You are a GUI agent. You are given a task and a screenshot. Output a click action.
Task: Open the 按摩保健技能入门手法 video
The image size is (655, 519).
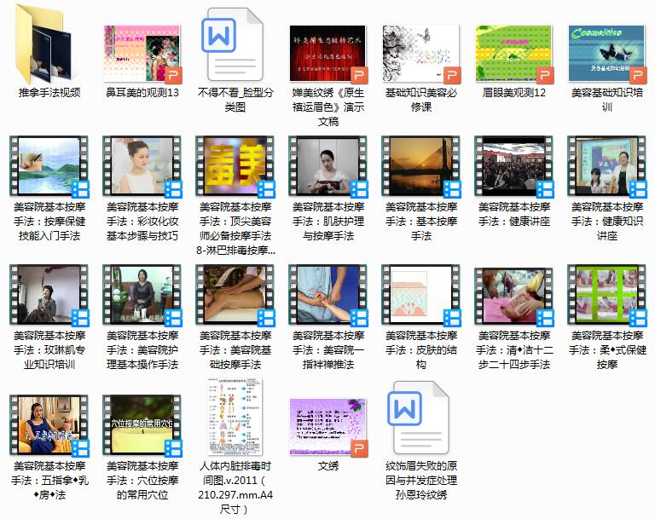(49, 165)
